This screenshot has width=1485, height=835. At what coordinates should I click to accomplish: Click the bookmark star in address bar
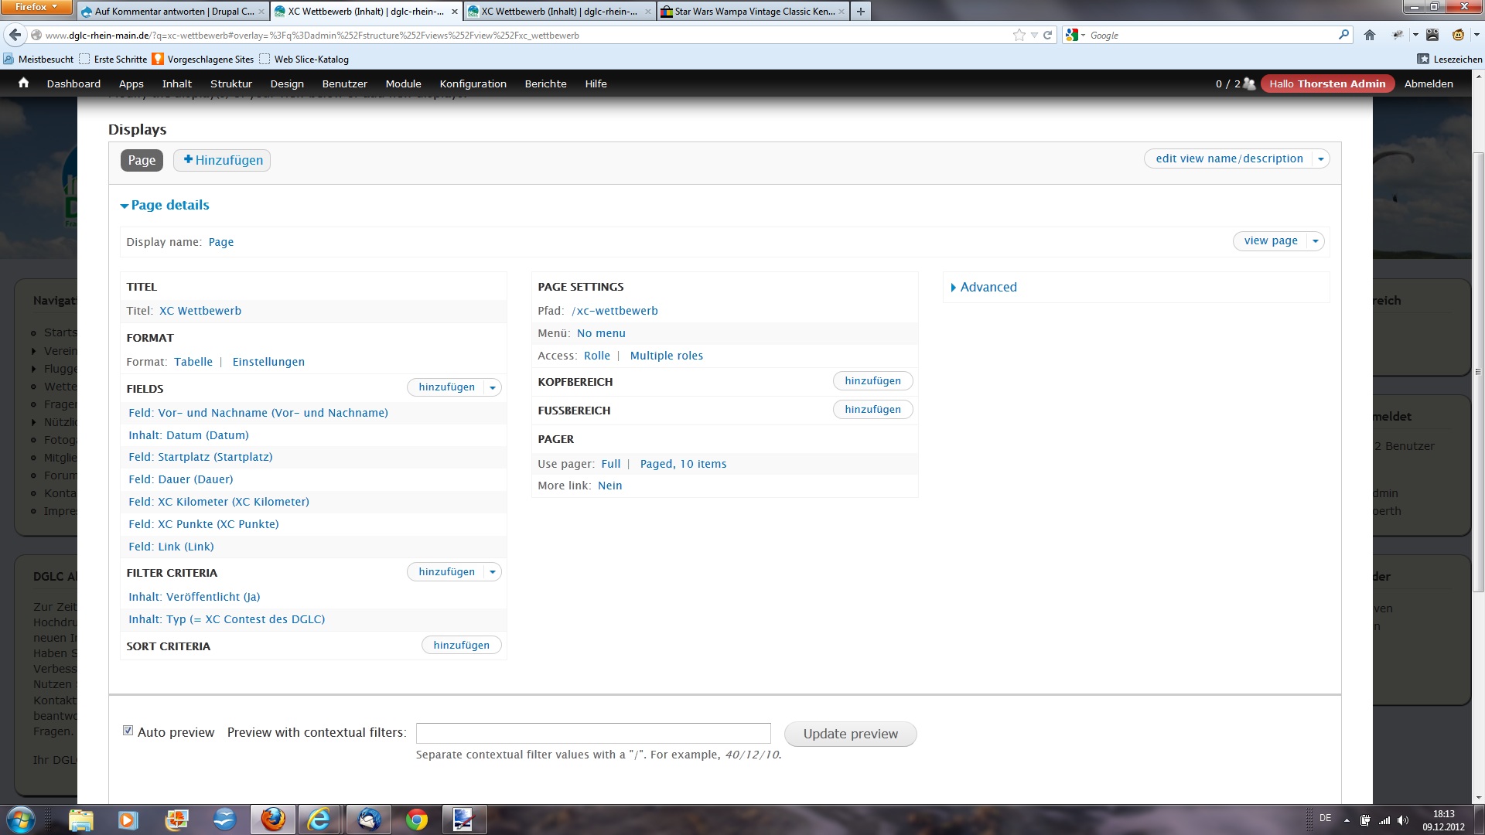1019,35
